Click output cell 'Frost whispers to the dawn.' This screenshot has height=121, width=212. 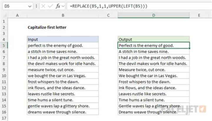click(154, 82)
